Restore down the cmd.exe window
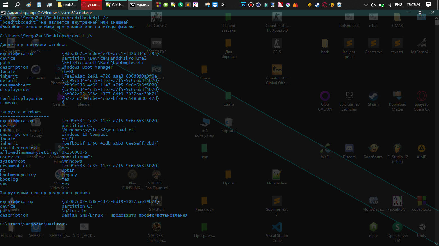This screenshot has width=439, height=246. (420, 12)
